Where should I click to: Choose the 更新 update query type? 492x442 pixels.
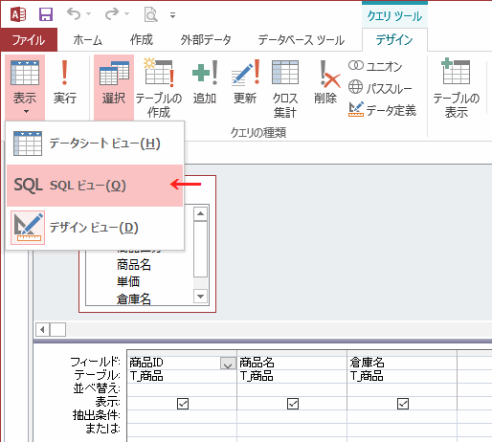pyautogui.click(x=245, y=82)
